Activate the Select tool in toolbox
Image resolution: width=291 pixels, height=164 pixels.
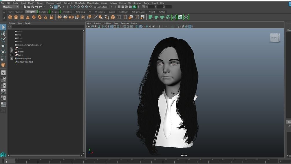pyautogui.click(x=3, y=27)
